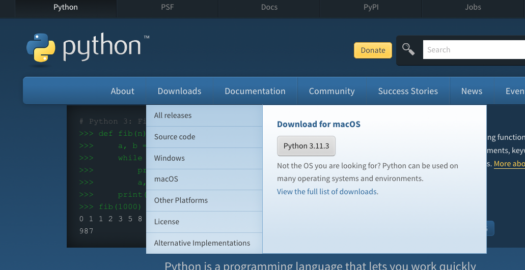The height and width of the screenshot is (270, 525).
Task: Click the '987' output line in code
Action: pyautogui.click(x=87, y=231)
